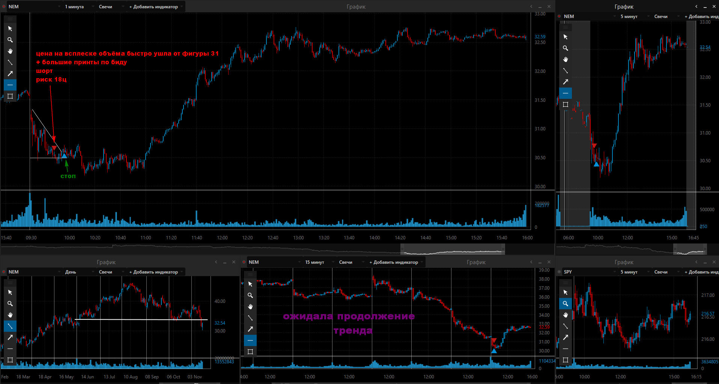Image resolution: width=719 pixels, height=384 pixels.
Task: Click the hand pan tool in the SPY chart
Action: click(x=566, y=315)
